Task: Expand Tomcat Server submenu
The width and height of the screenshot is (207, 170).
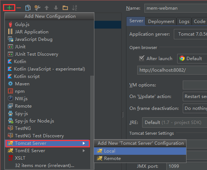Action: click(x=48, y=143)
